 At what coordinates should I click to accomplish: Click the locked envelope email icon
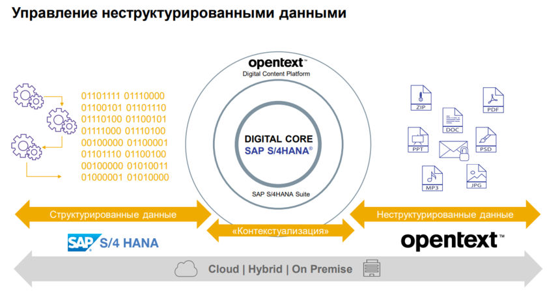pos(454,152)
